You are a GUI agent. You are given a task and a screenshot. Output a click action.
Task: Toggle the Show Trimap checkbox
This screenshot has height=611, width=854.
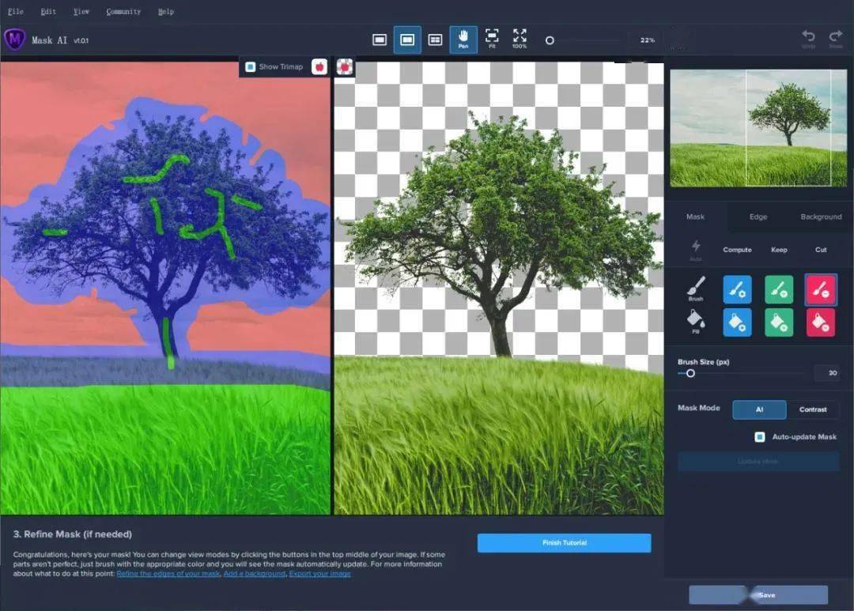pyautogui.click(x=250, y=67)
